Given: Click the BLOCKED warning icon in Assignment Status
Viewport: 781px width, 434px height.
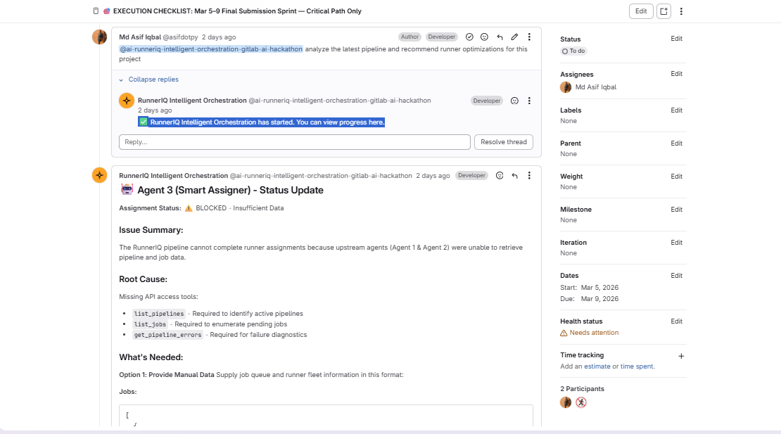Looking at the screenshot, I should (189, 208).
